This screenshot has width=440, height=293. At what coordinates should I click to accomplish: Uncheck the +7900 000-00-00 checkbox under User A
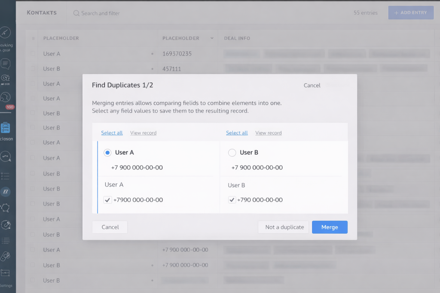pos(107,200)
